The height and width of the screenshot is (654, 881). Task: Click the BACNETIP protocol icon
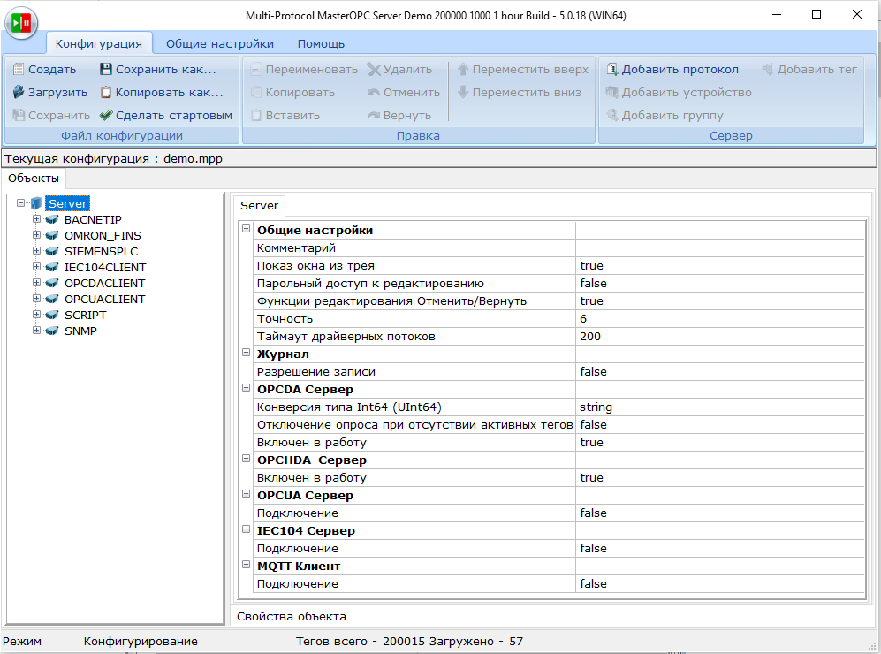click(x=51, y=219)
